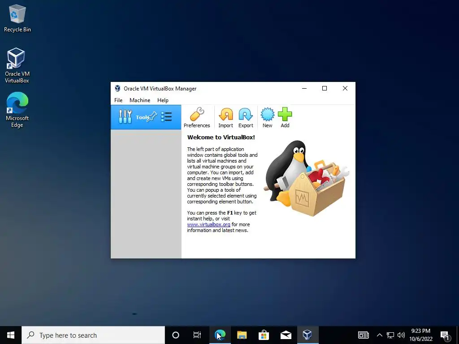Click the Export appliance icon
459x344 pixels.
tap(246, 117)
